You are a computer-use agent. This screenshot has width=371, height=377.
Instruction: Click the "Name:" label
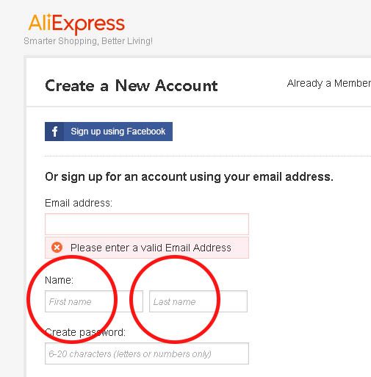click(59, 280)
